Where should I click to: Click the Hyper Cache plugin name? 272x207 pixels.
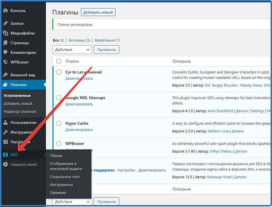(x=77, y=123)
